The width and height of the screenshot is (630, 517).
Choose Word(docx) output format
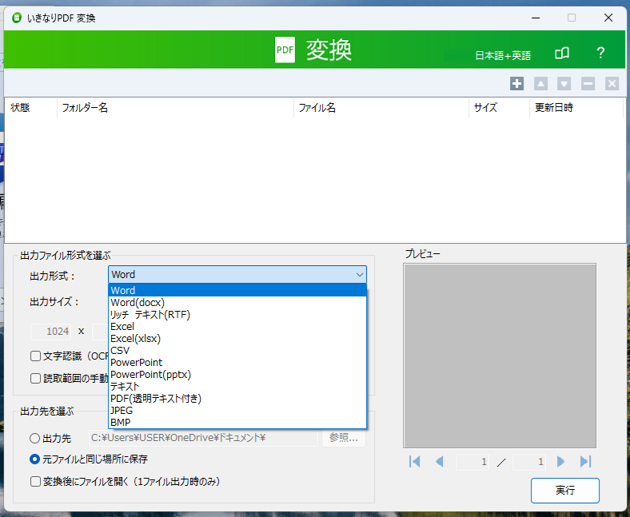[x=237, y=303]
